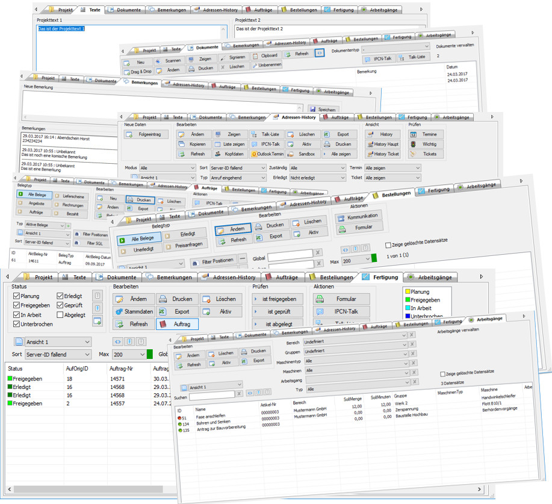Click the red book Auftrag icon in Fertigung window
This screenshot has height=504, width=552.
[163, 324]
